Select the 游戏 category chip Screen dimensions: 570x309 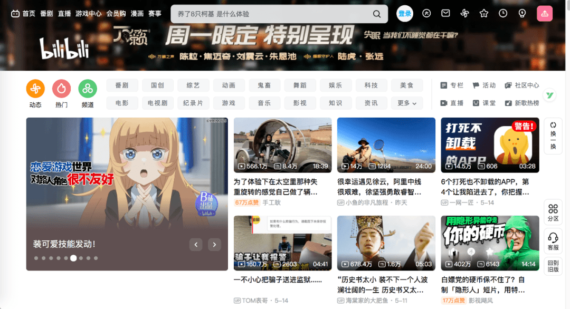229,103
